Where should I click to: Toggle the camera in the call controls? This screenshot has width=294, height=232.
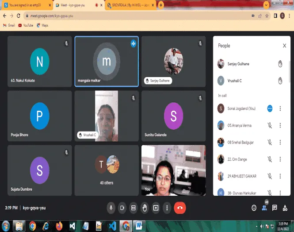point(122,208)
